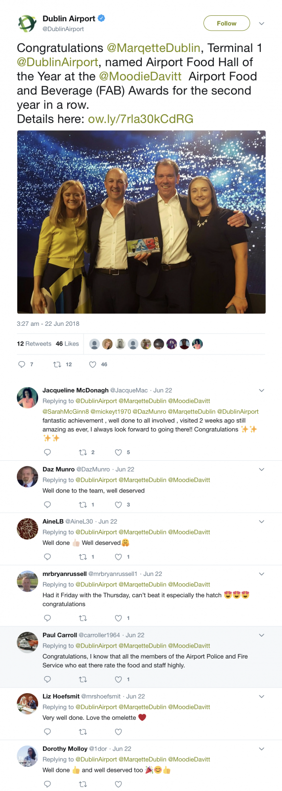Like Liz Hoefsmit's omelette reply
Screen dimensions: 282x791
click(x=119, y=732)
